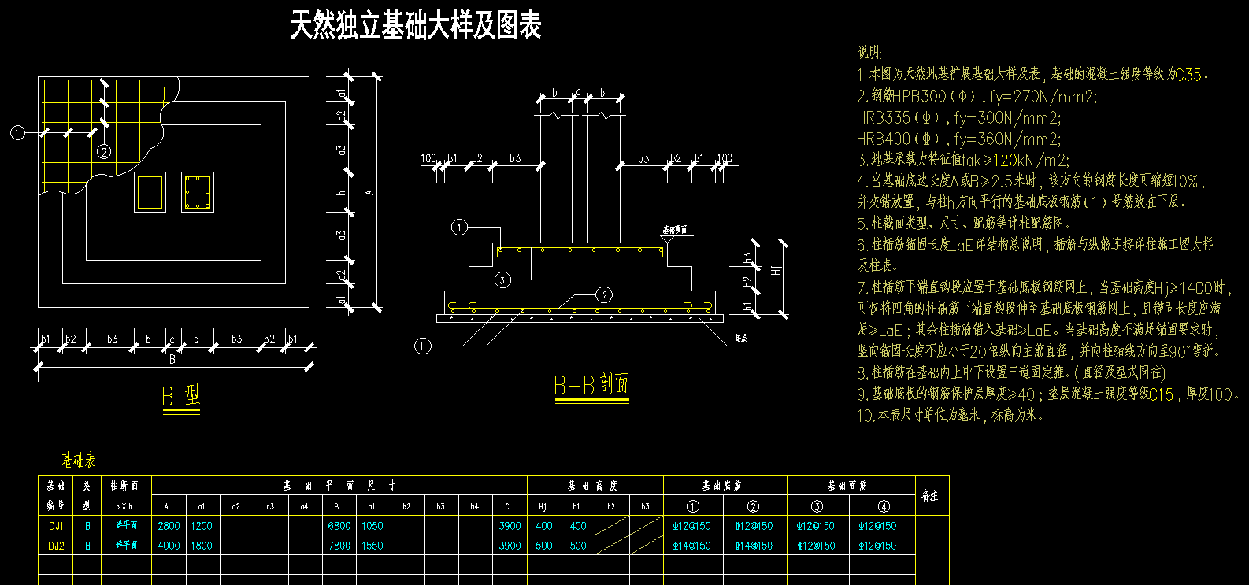Click circled callout 3 in B-B section
This screenshot has height=585, width=1249.
502,280
